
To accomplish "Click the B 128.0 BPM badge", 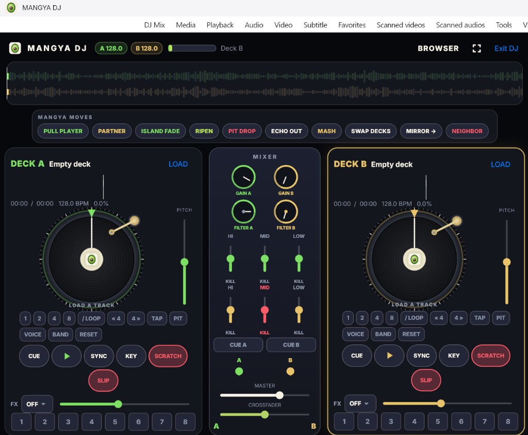I will coord(146,48).
